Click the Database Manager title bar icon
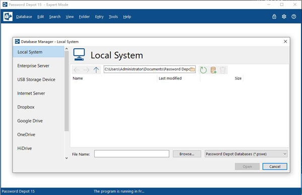Image resolution: width=302 pixels, height=195 pixels. coord(17,42)
